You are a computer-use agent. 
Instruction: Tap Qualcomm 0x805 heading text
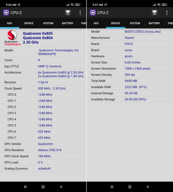tap(38, 34)
